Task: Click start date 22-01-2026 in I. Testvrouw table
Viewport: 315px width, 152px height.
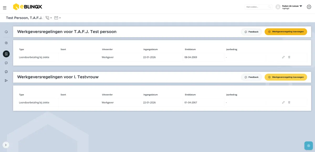Action: point(149,102)
